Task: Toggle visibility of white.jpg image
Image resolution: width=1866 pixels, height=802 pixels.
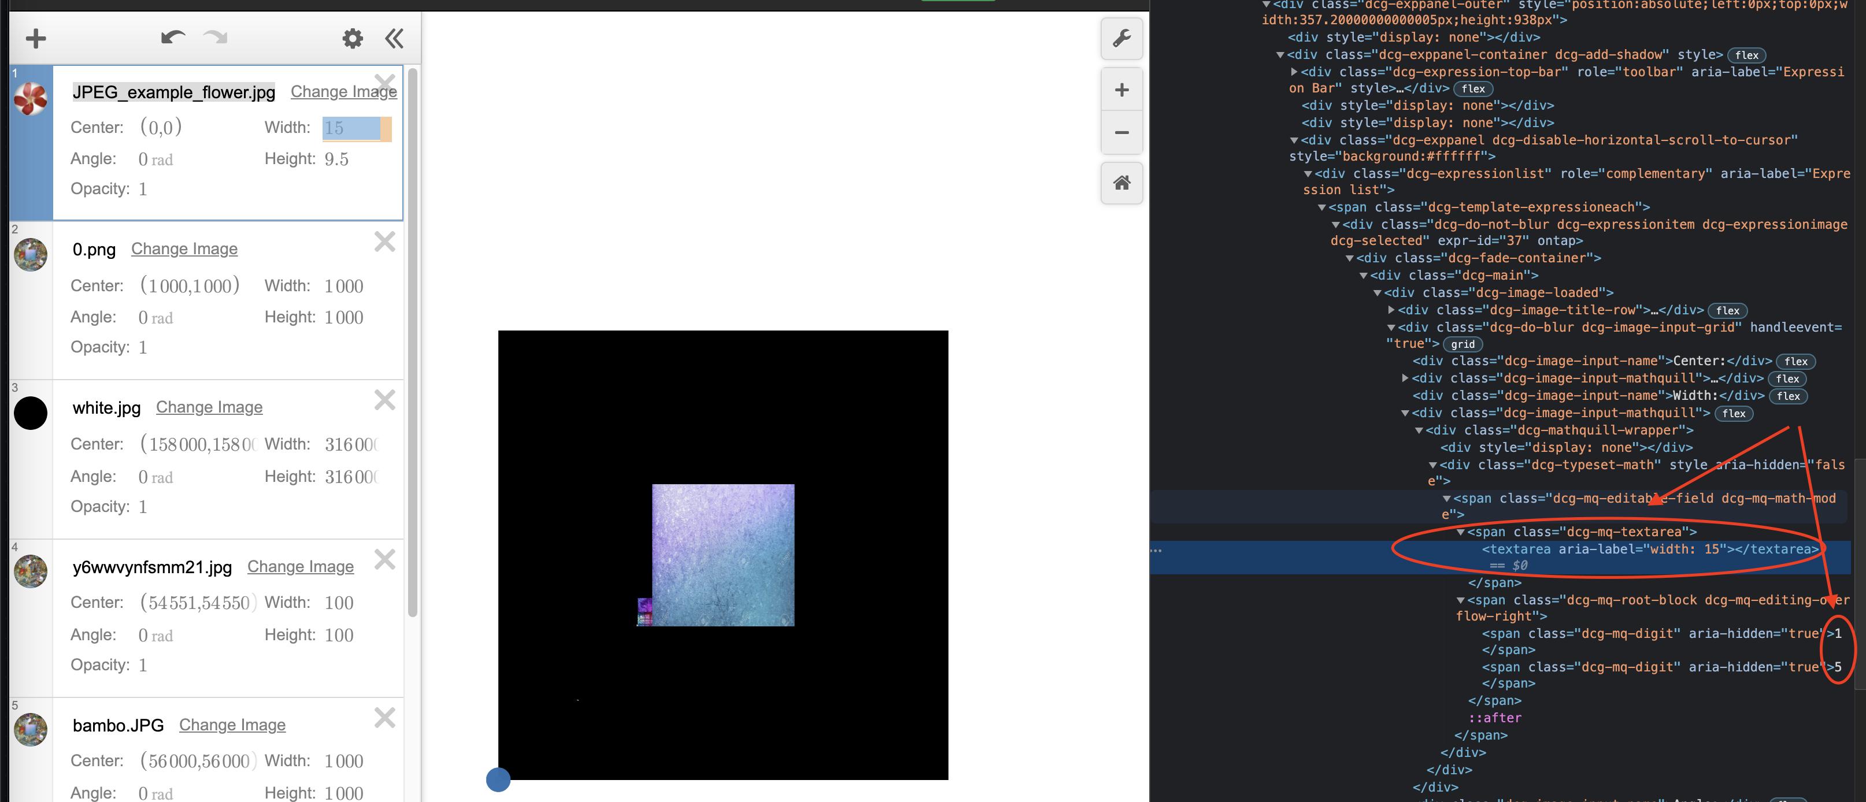Action: (31, 413)
